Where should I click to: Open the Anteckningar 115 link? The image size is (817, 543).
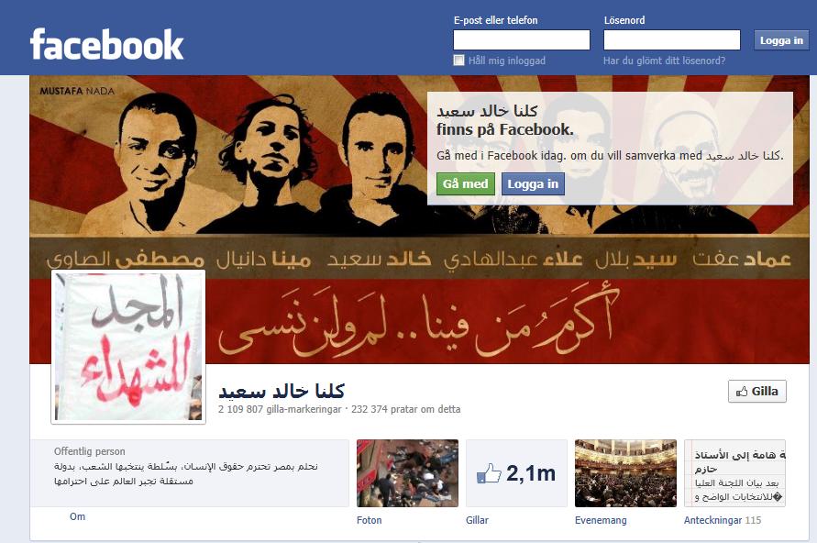[x=723, y=520]
